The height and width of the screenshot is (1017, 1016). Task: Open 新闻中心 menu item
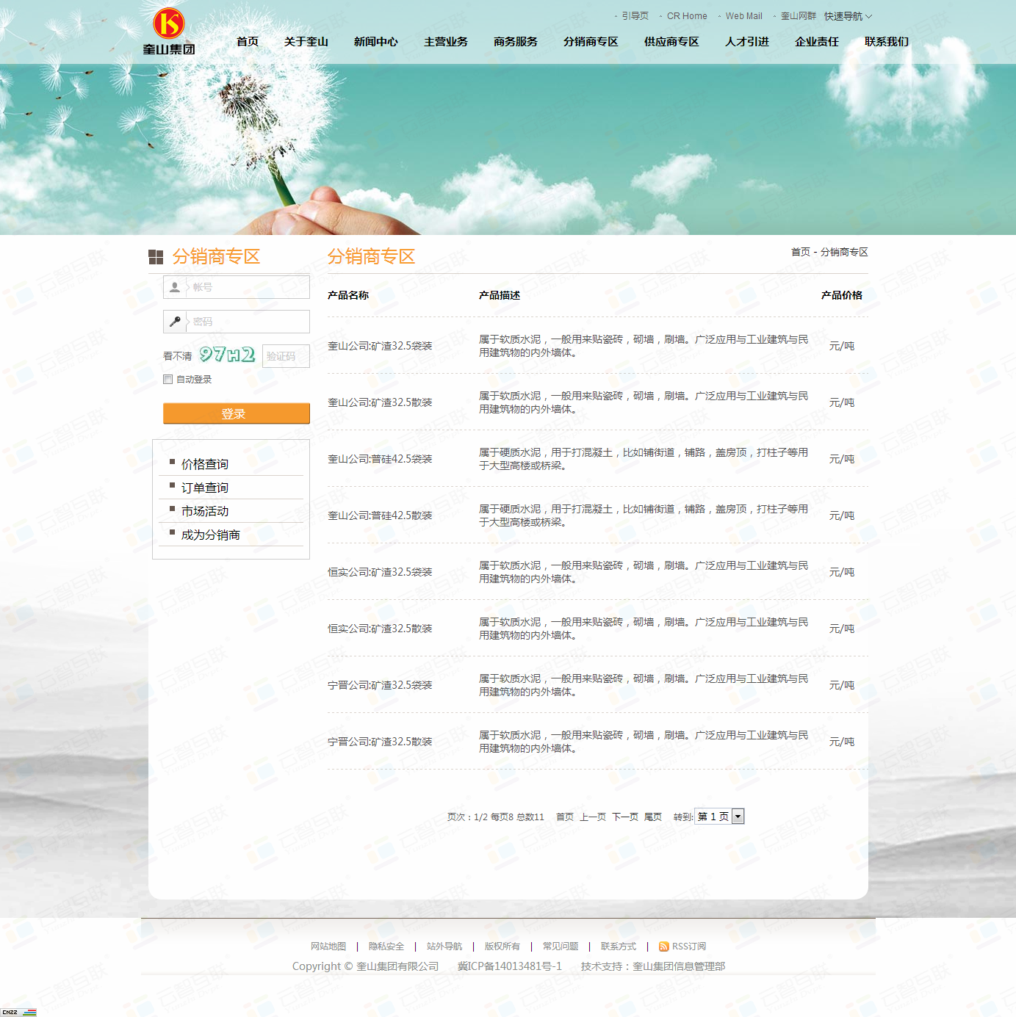(376, 42)
